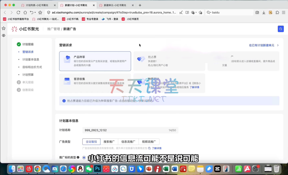The image size is (288, 175).
Task: Open the browser extensions puzzle icon
Action: click(277, 12)
